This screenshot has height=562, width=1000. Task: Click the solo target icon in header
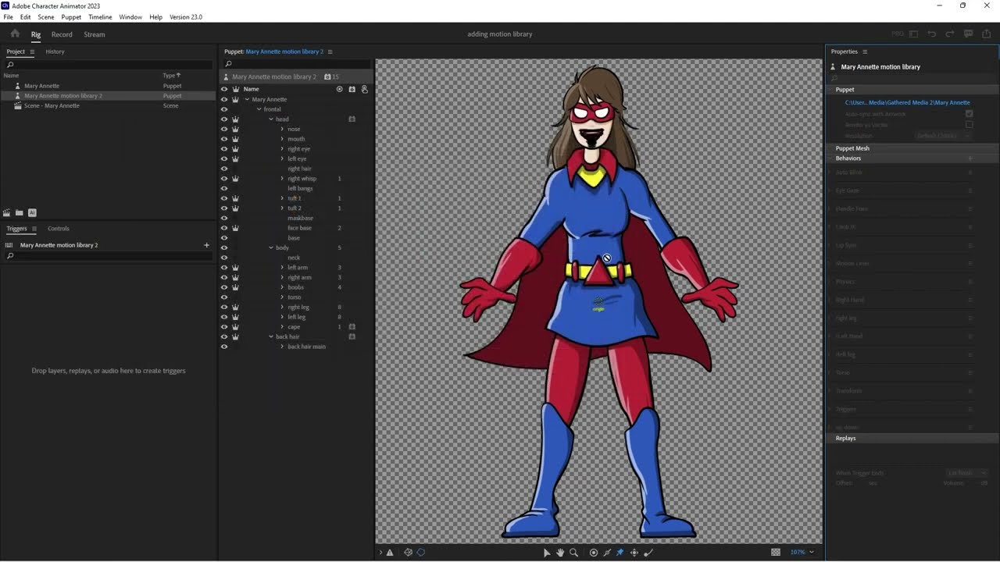[339, 89]
